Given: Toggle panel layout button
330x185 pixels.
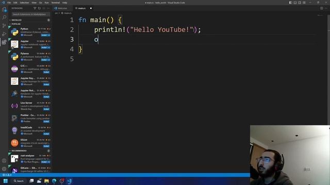Looking at the screenshot, I should [295, 3].
